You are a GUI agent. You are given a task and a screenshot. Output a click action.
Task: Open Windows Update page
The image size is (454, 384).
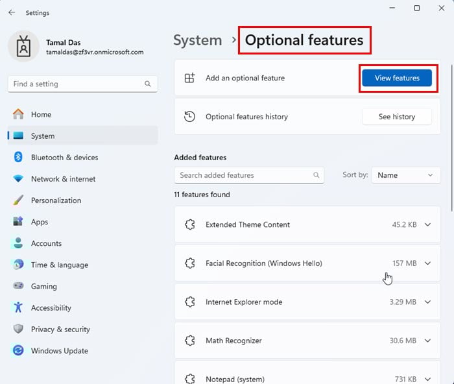[x=59, y=351]
